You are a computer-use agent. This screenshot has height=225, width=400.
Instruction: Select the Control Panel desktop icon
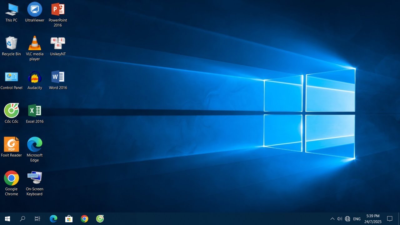[x=12, y=80]
